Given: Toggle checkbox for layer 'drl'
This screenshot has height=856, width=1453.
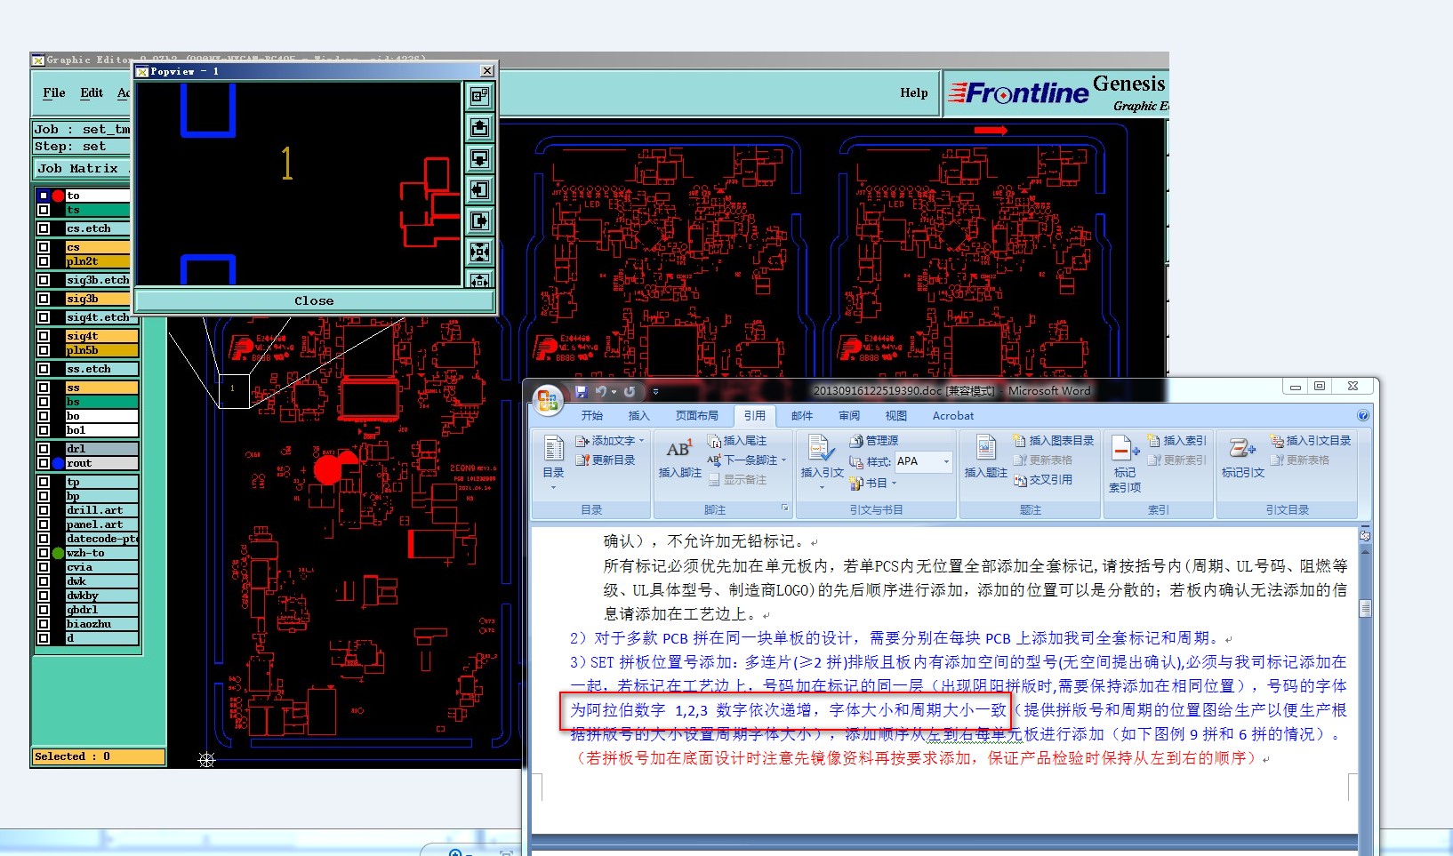Looking at the screenshot, I should pyautogui.click(x=44, y=449).
